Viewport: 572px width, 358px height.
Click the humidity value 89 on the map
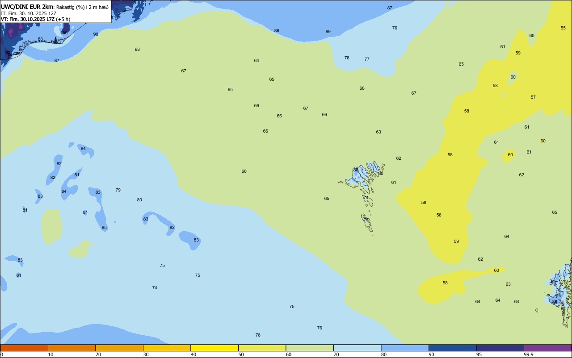click(328, 32)
